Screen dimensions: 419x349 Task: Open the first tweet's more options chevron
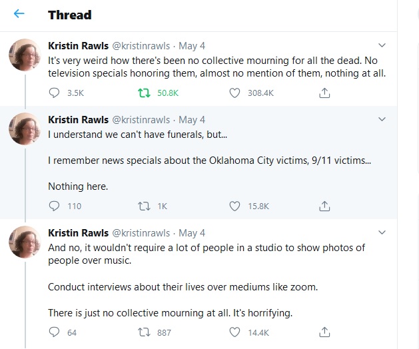382,46
